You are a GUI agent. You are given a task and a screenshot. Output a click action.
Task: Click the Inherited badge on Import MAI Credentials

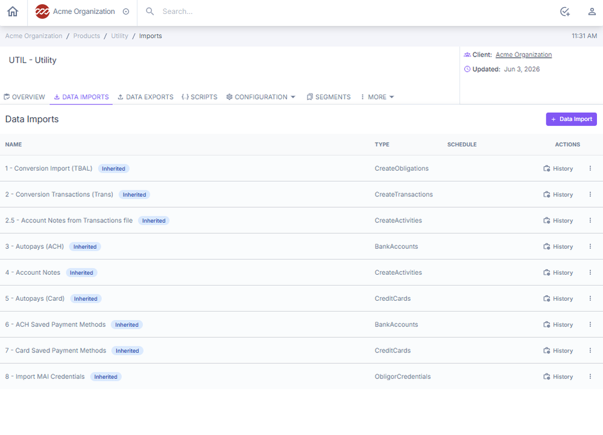[106, 377]
